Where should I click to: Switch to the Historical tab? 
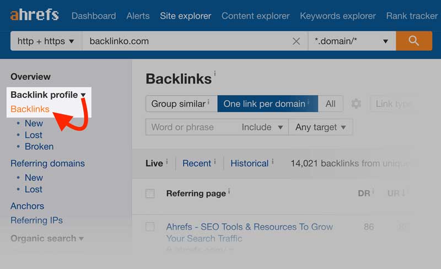249,163
